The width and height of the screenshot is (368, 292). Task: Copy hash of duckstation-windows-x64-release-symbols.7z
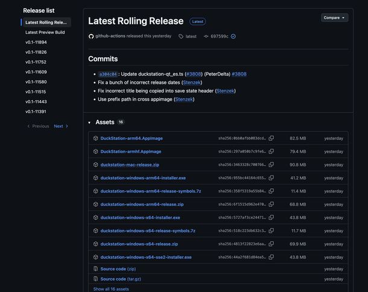click(x=271, y=230)
